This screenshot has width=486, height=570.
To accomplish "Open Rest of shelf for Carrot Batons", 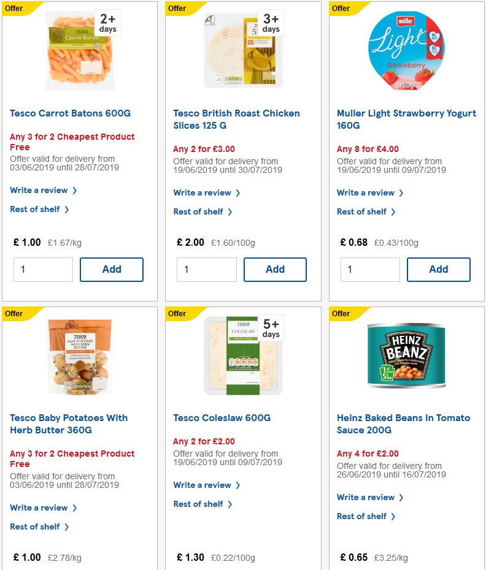I will pyautogui.click(x=35, y=209).
